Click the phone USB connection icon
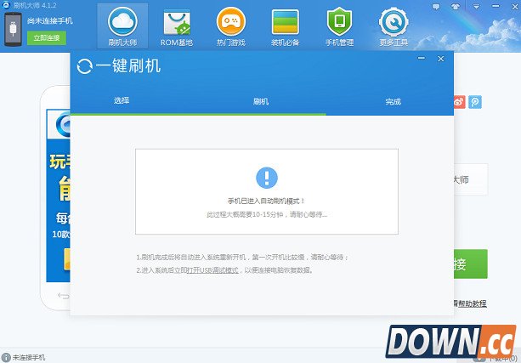521x363 pixels. coord(14,26)
